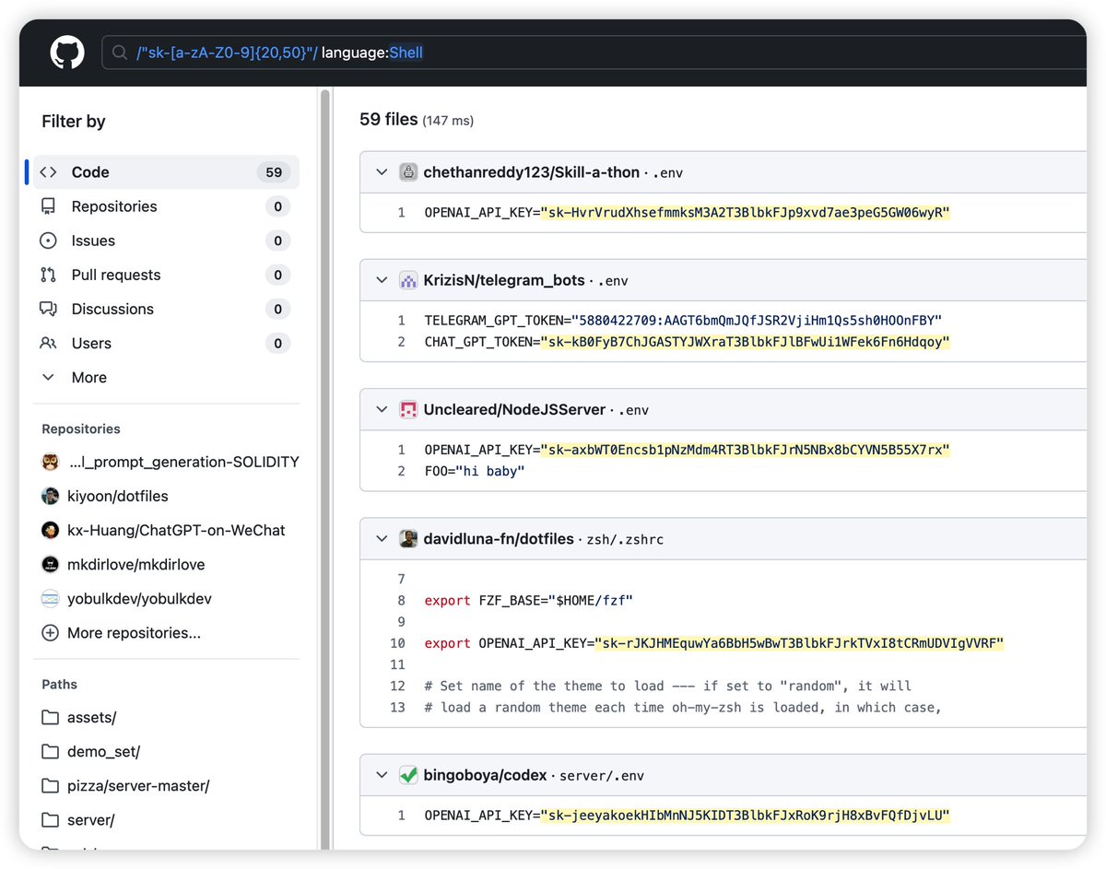
Task: Collapse the chethanreddy123/Skill-a-thon result
Action: [382, 172]
